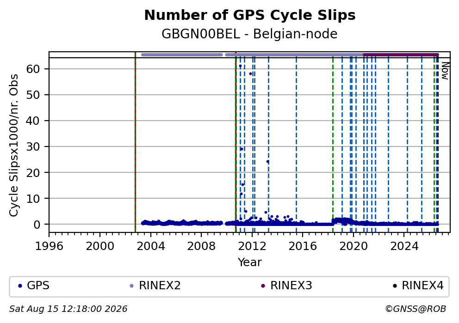
Task: Click the RINEX3 legend label
Action: click(291, 286)
